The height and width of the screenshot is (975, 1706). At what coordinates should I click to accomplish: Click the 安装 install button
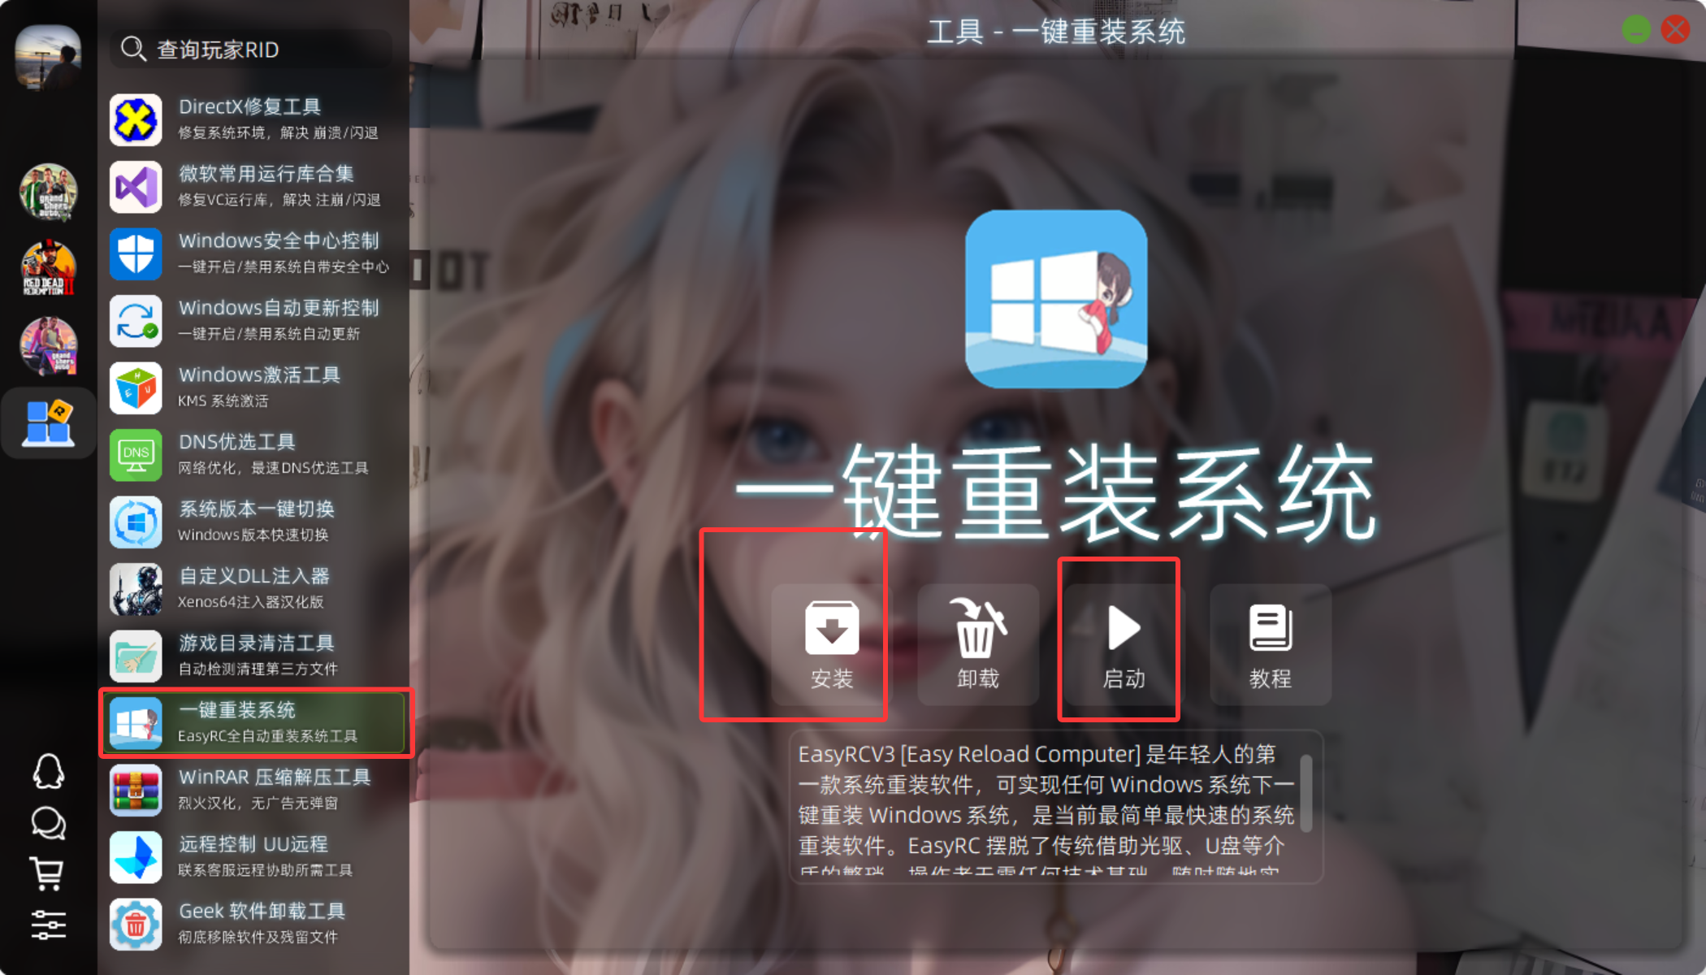(831, 645)
